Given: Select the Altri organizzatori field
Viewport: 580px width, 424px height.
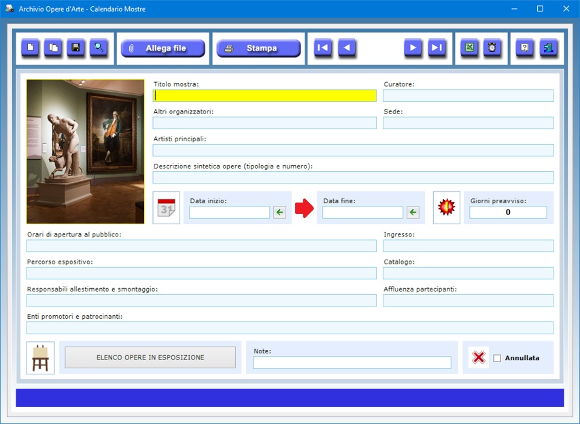Looking at the screenshot, I should point(265,123).
